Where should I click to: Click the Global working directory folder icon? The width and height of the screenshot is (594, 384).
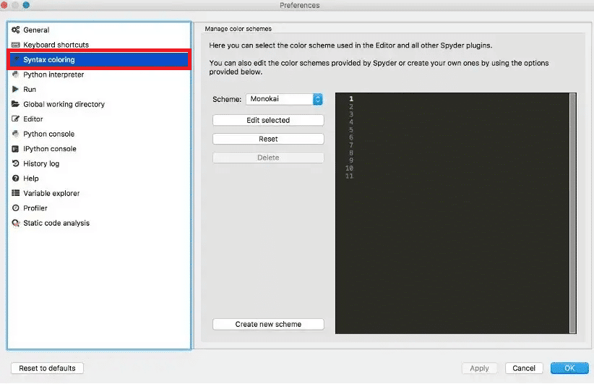15,104
